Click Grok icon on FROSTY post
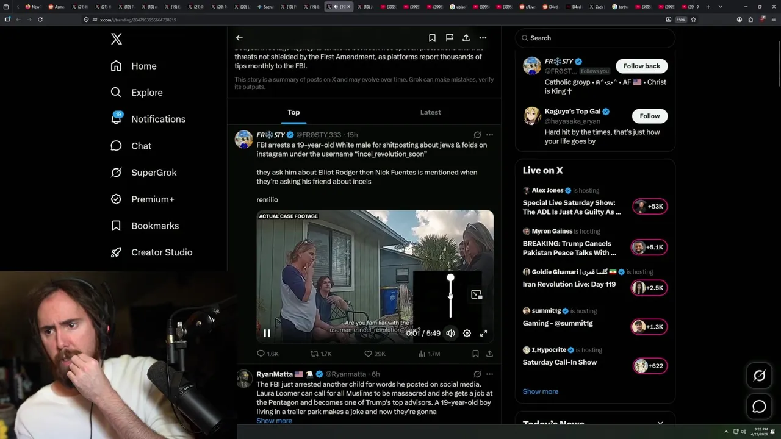The image size is (781, 439). pyautogui.click(x=477, y=135)
